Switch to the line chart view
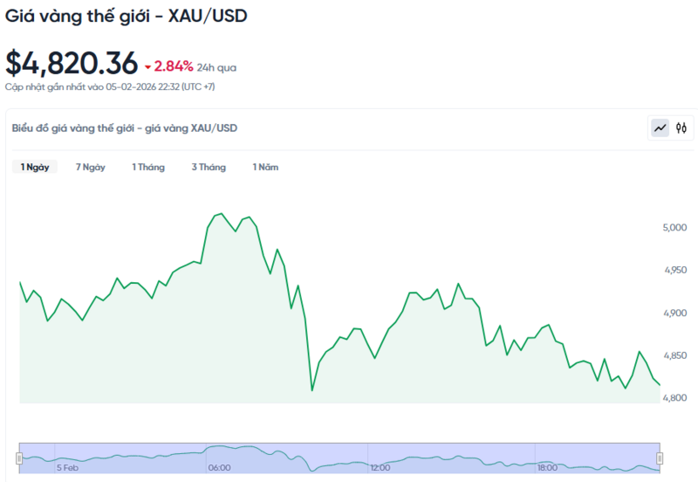This screenshot has width=698, height=482. (660, 128)
